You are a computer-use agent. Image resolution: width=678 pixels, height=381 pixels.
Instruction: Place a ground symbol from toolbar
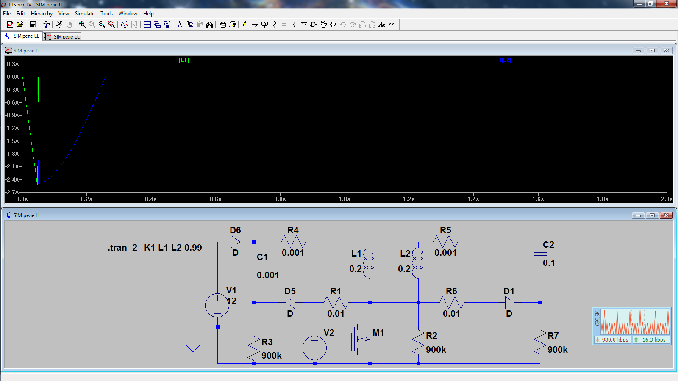255,25
